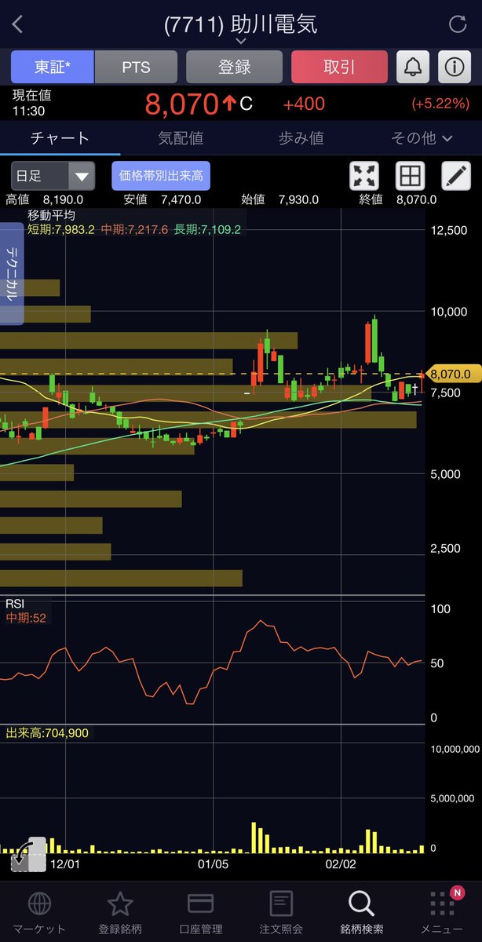Switch to the チャート tab
Image resolution: width=482 pixels, height=942 pixels.
coord(60,138)
